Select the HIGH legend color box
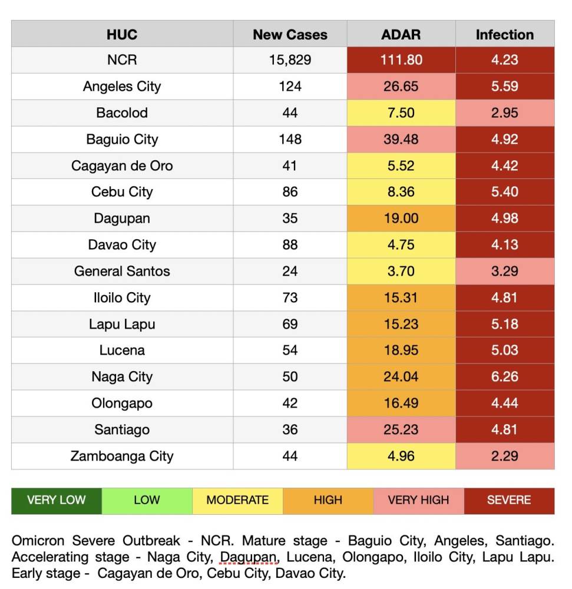This screenshot has width=572, height=589. click(x=328, y=501)
